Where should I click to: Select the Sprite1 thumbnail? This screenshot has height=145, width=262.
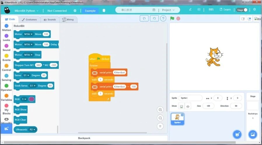177,119
